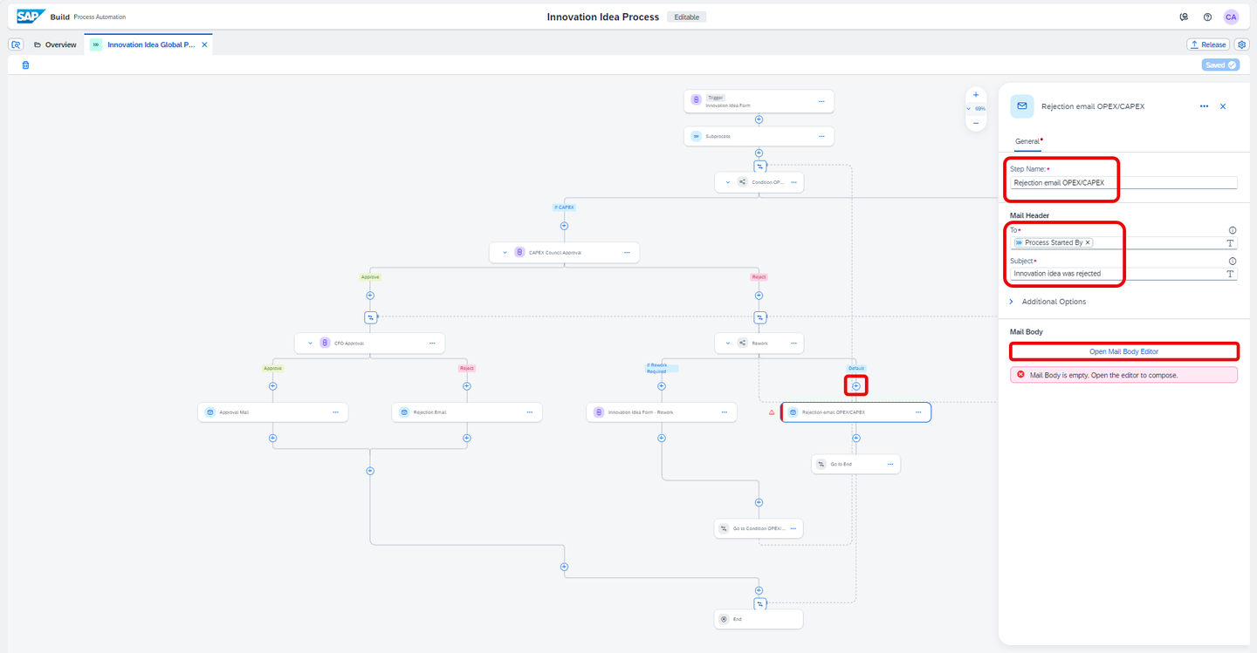Click into the Step Name field

pyautogui.click(x=1123, y=183)
